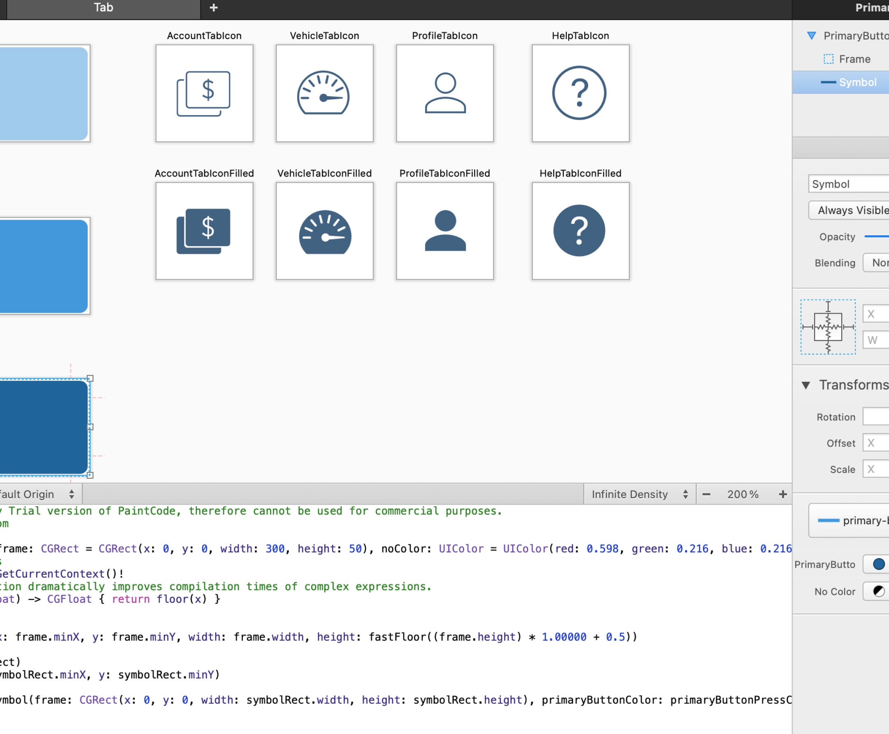Click inside the Symbol name field

click(x=847, y=184)
